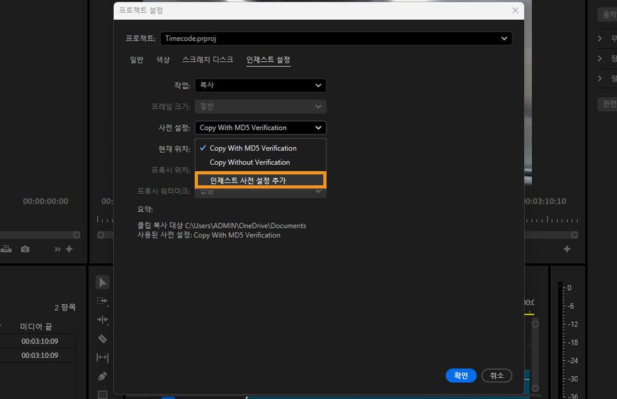Select the Pen tool in the timeline toolbar
The width and height of the screenshot is (617, 399).
pos(102,376)
